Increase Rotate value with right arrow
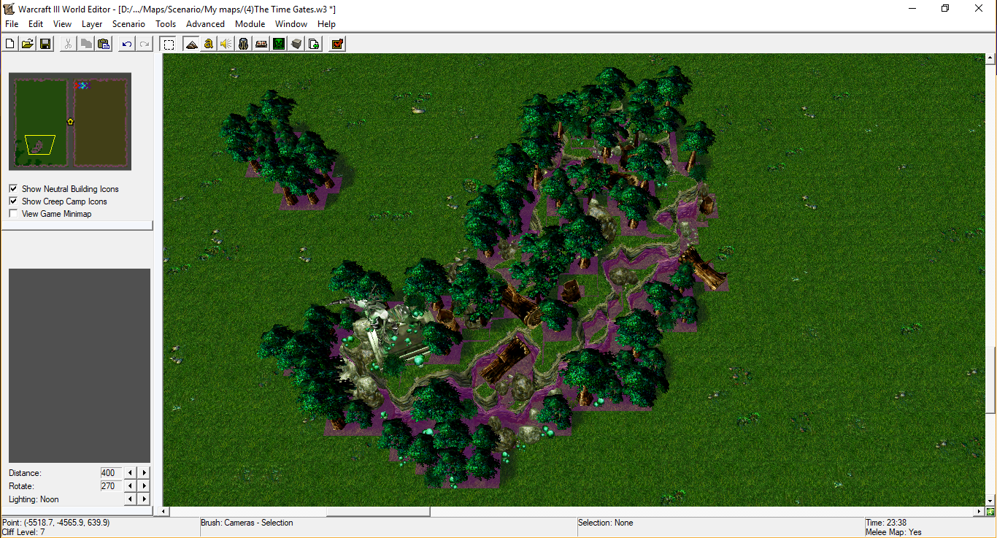This screenshot has height=538, width=997. click(144, 485)
